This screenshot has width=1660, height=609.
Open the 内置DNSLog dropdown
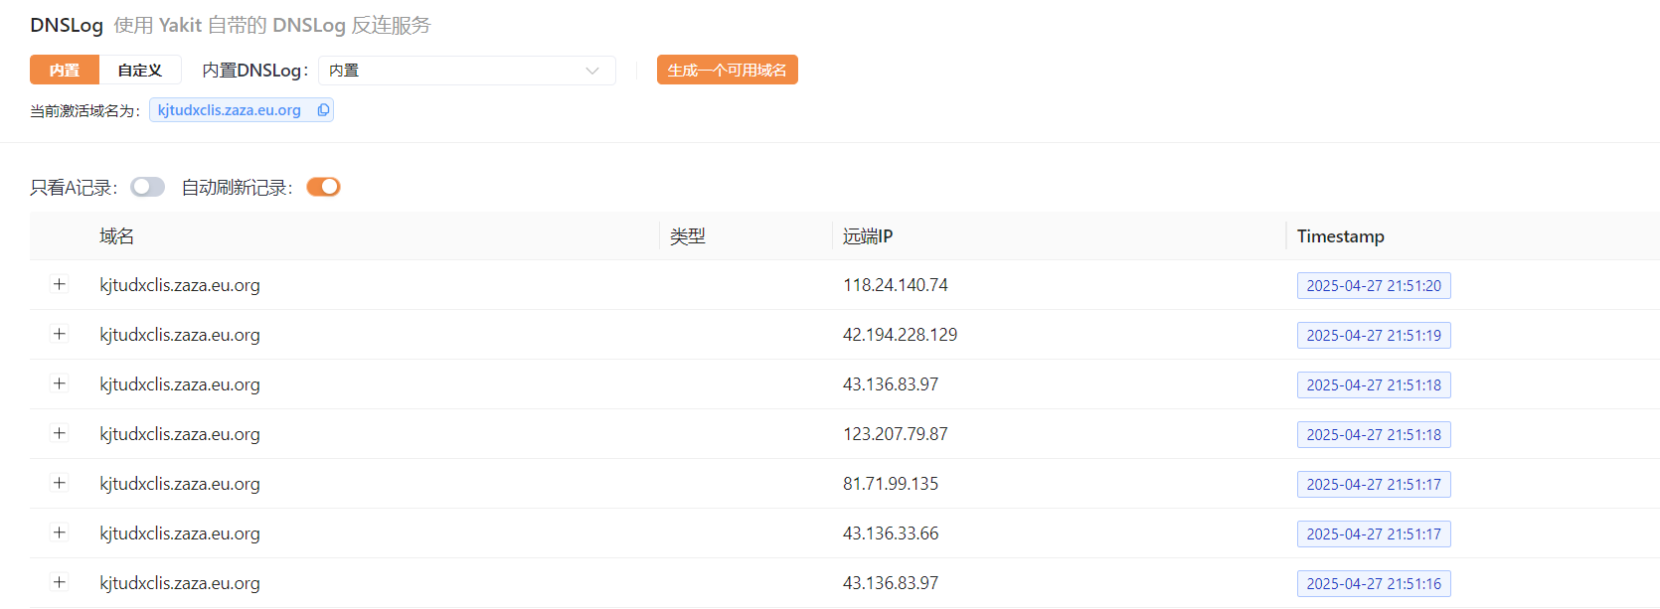click(x=466, y=71)
